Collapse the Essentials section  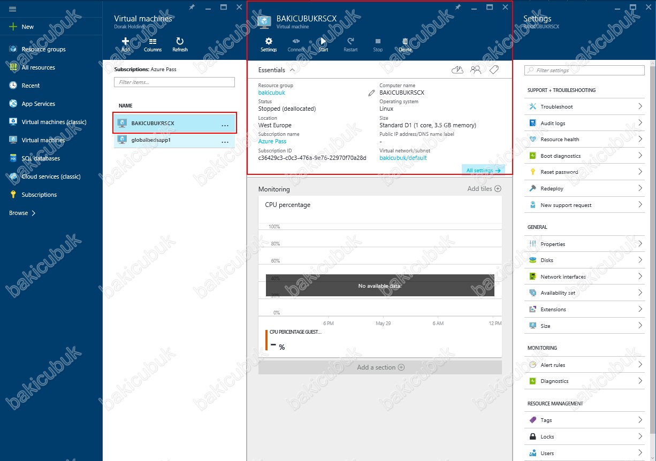292,70
